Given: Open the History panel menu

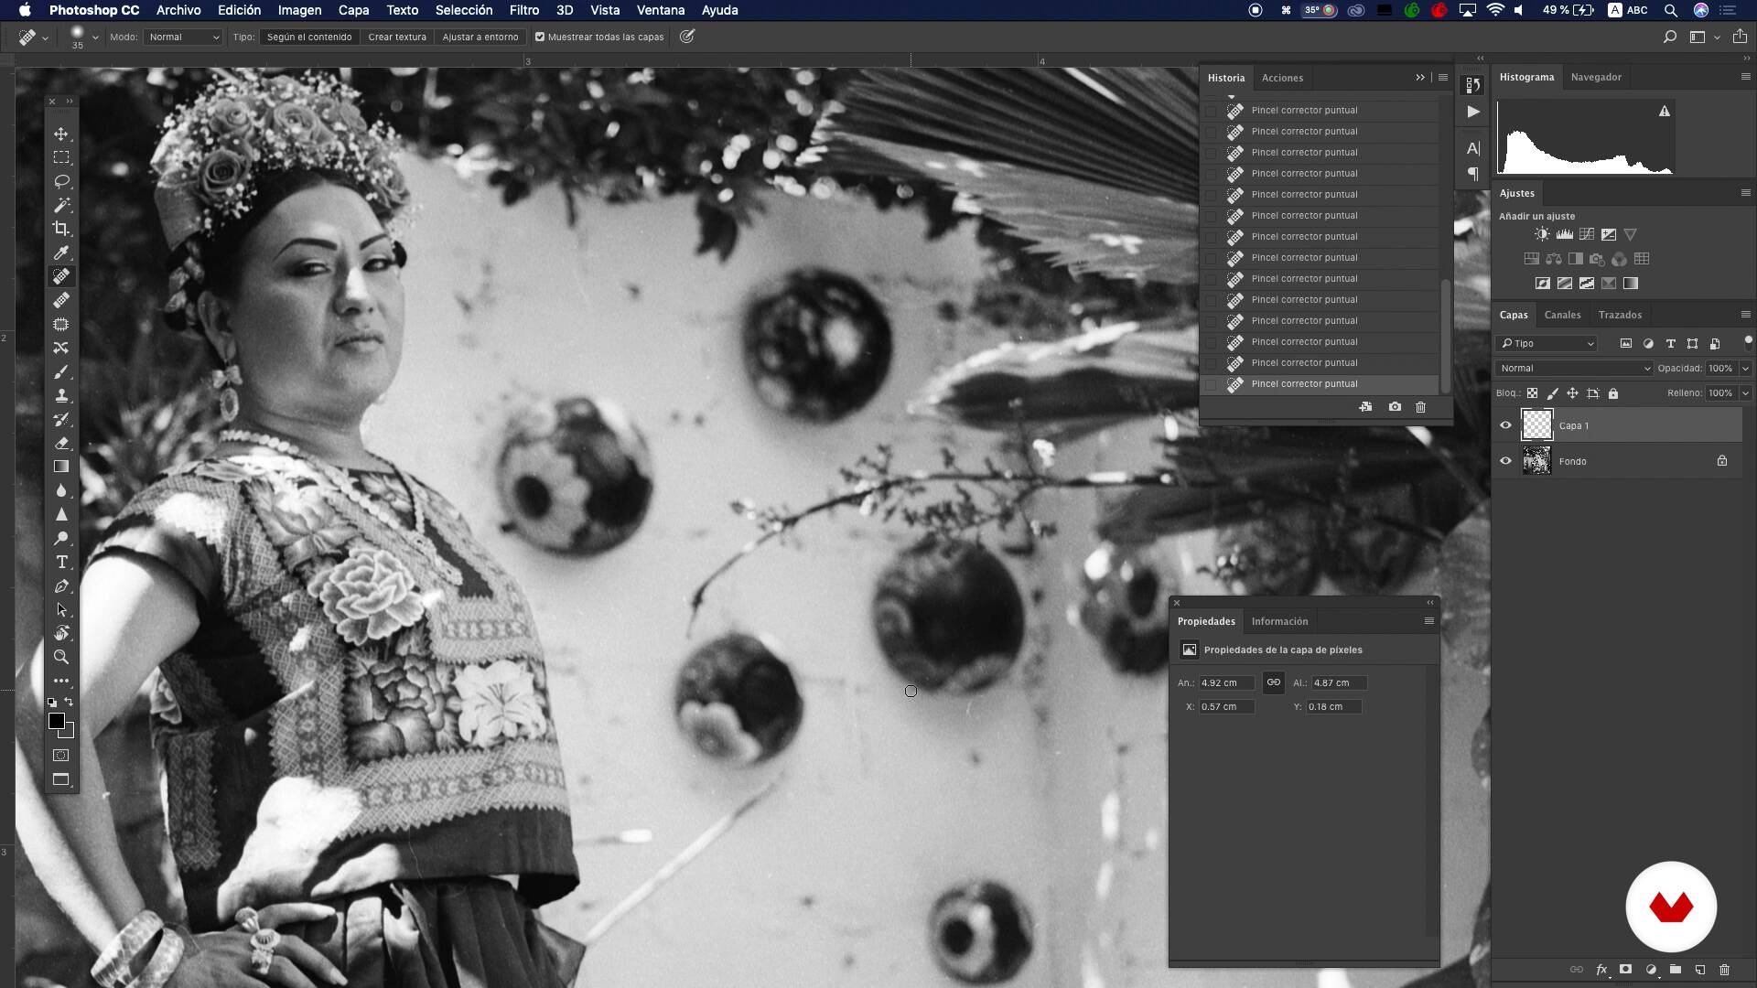Looking at the screenshot, I should pyautogui.click(x=1443, y=78).
